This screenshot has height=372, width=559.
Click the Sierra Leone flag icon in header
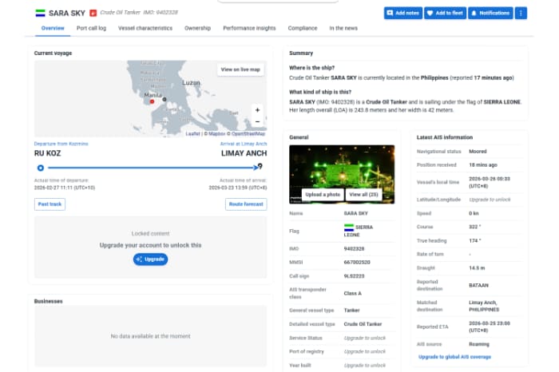coord(40,13)
